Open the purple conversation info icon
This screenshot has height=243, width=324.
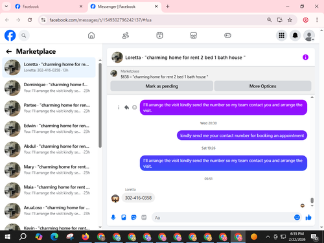(305, 57)
